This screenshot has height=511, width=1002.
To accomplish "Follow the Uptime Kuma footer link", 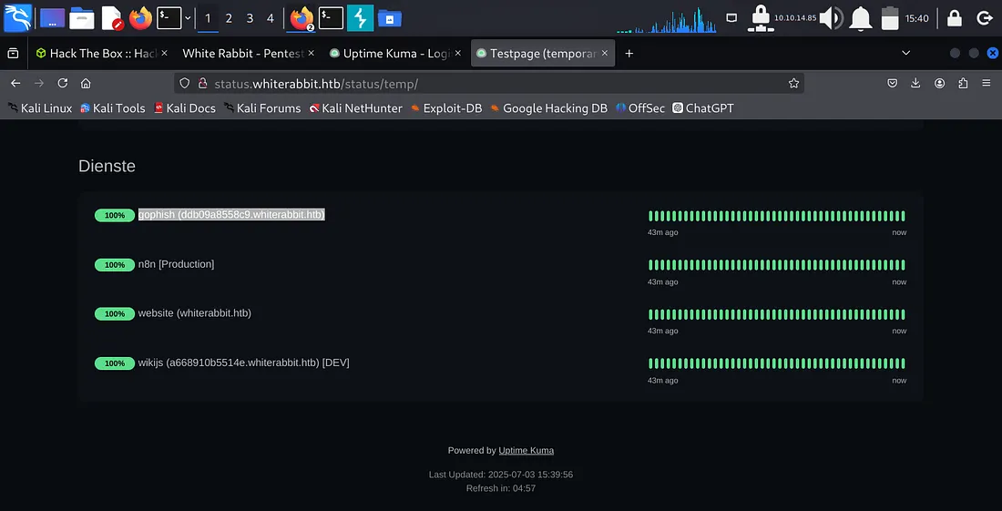I will pyautogui.click(x=526, y=450).
